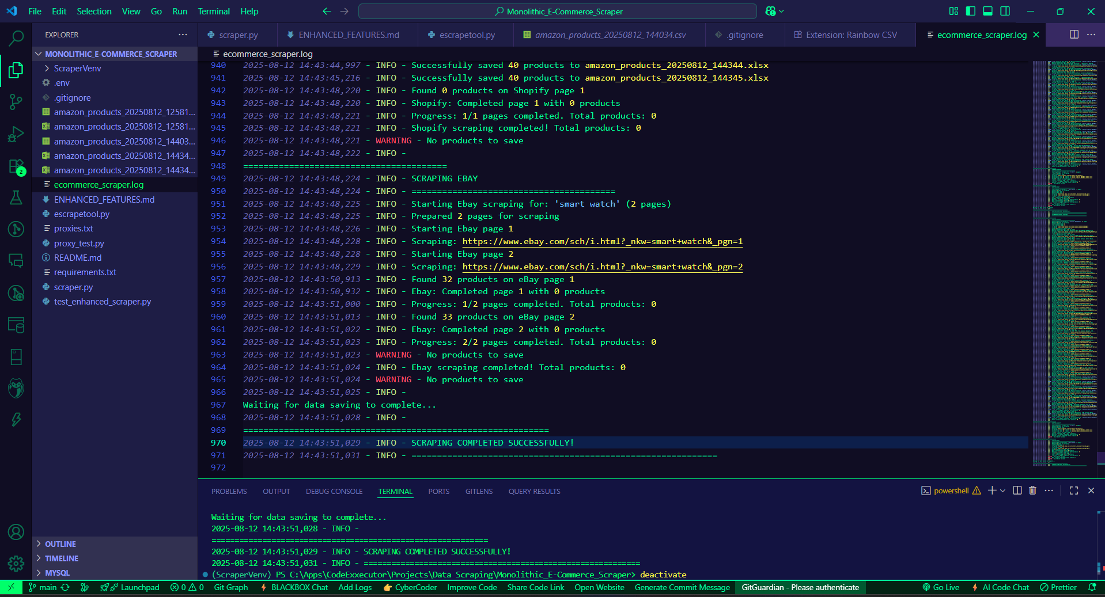The image size is (1105, 597).
Task: Open panel More Actions ellipsis
Action: click(1049, 490)
